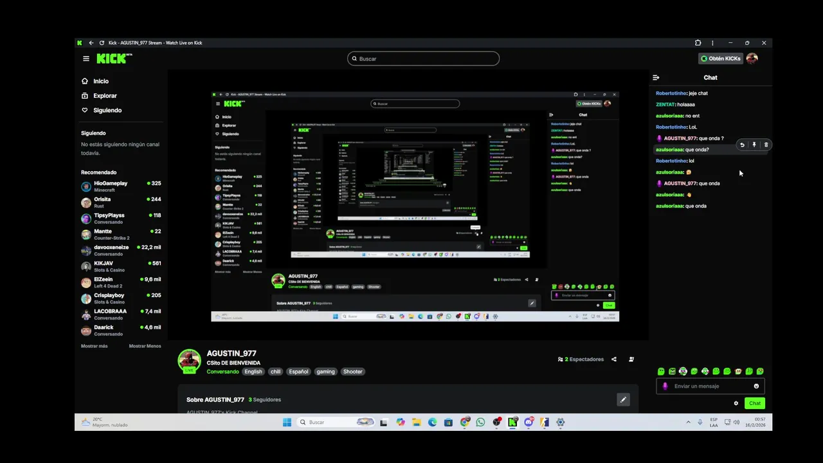Reload the page with the refresh icon
Screen dimensions: 823x463
coord(102,43)
